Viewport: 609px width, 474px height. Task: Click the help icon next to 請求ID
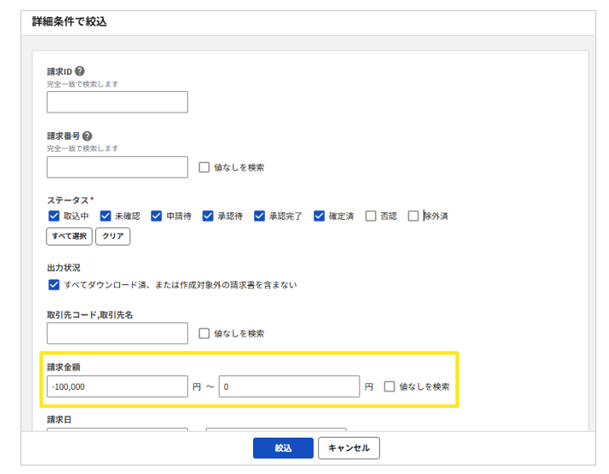(x=80, y=71)
